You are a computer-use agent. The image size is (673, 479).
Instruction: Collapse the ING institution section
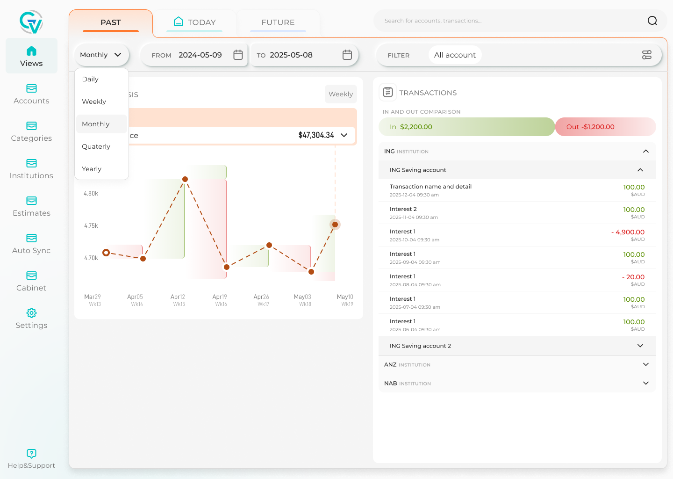[x=646, y=151]
